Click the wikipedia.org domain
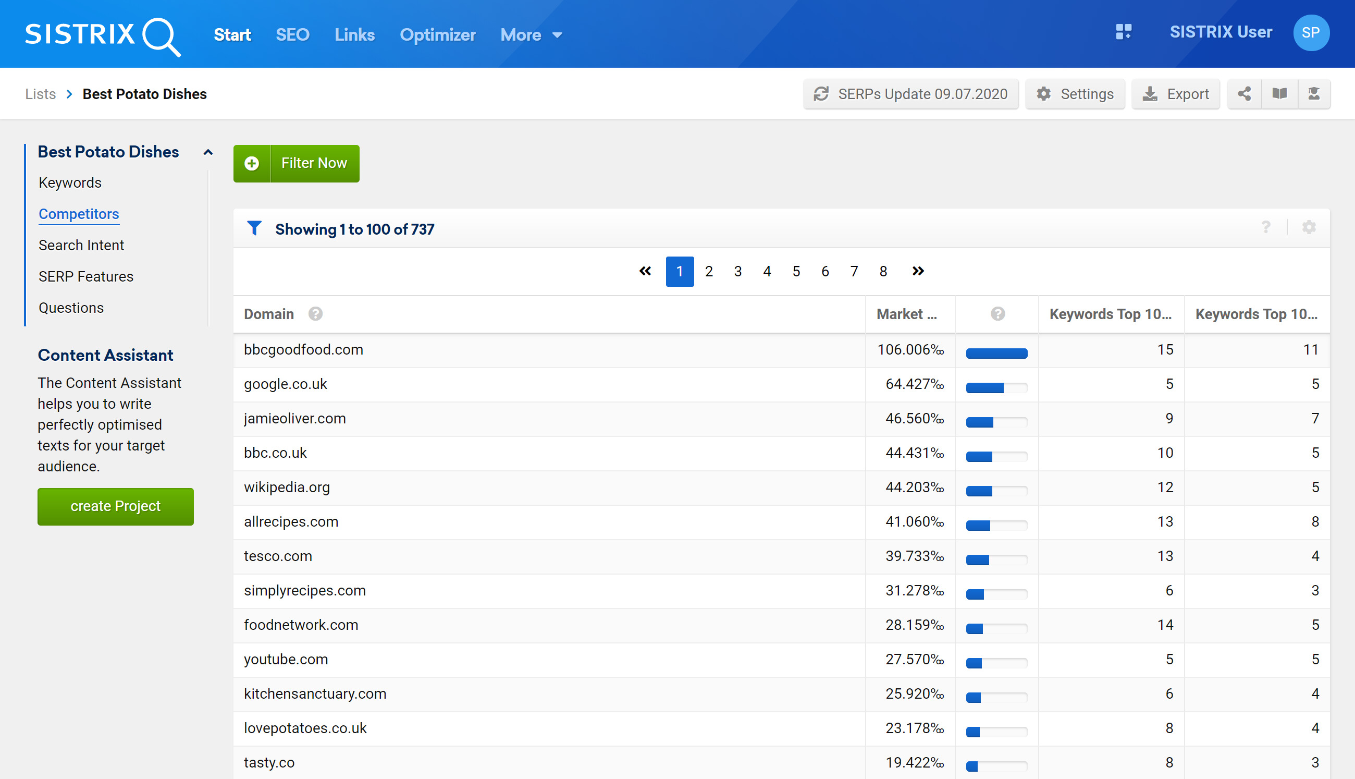Viewport: 1355px width, 779px height. click(287, 488)
